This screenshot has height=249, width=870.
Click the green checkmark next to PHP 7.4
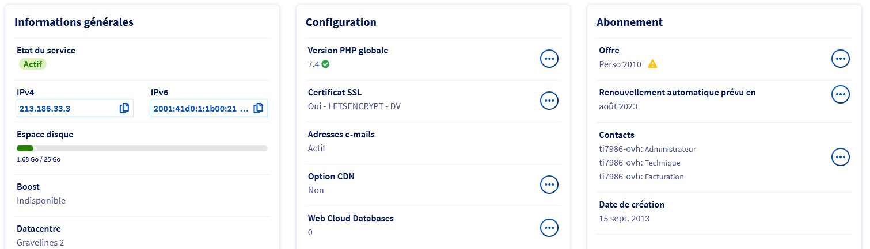pos(325,64)
